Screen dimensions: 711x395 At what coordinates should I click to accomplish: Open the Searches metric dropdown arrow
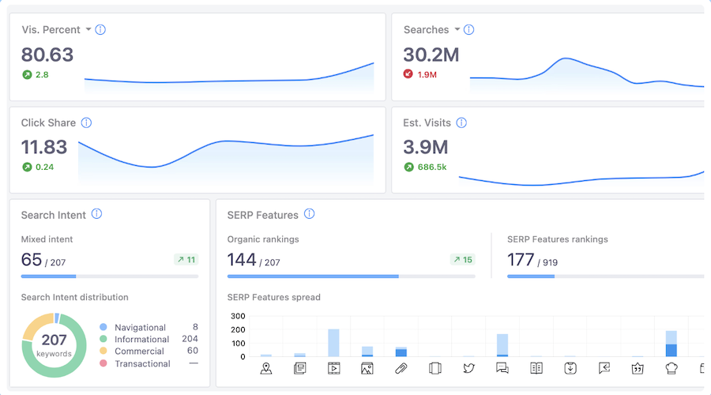[x=457, y=29]
